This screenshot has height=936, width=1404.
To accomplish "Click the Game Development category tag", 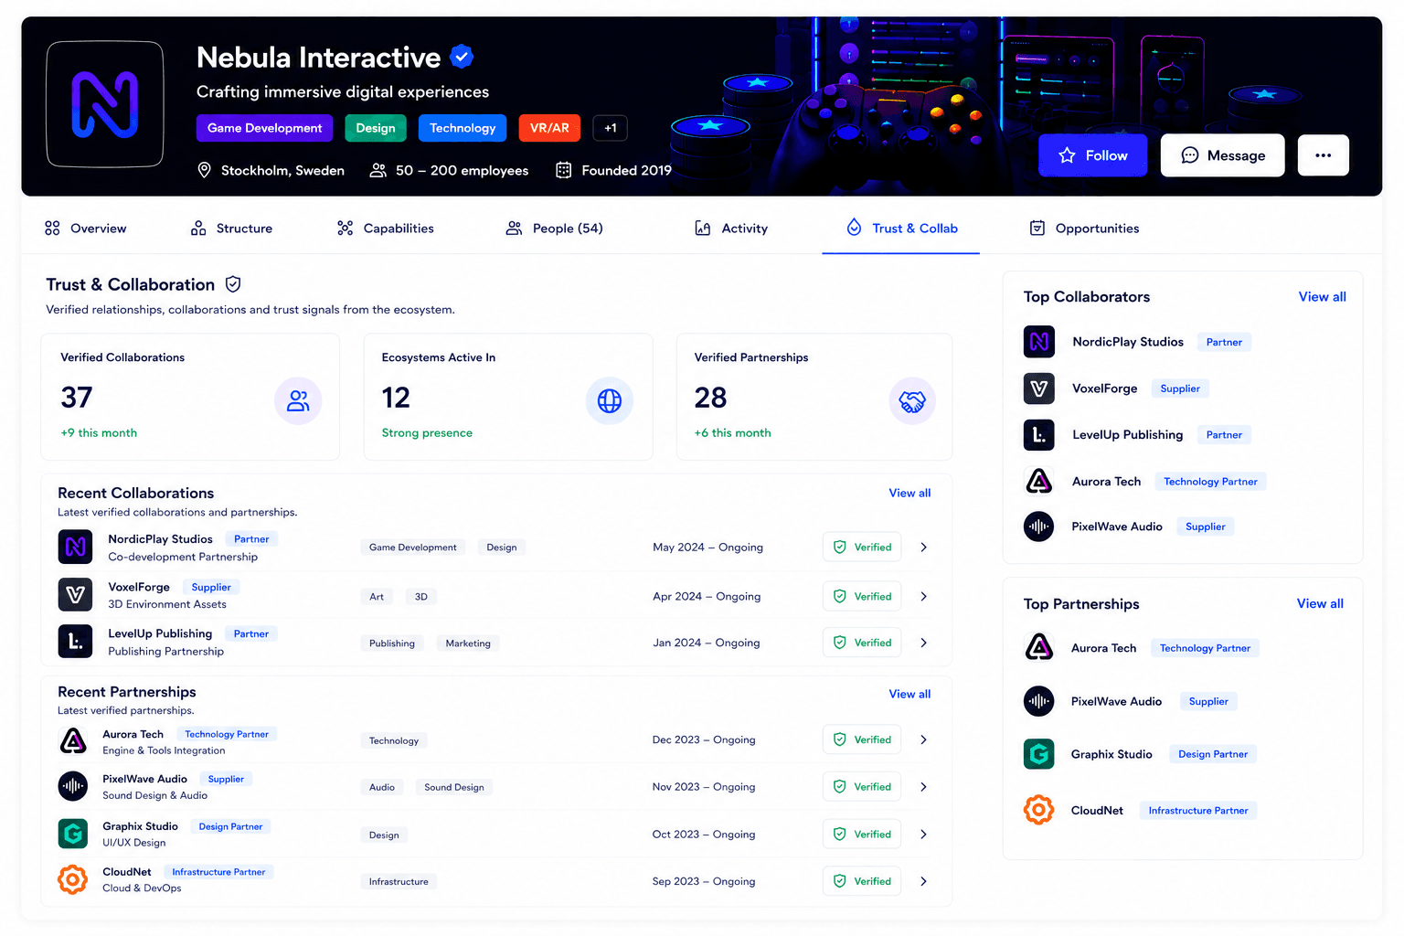I will coord(264,128).
